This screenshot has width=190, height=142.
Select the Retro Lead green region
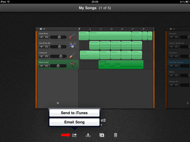click(x=121, y=65)
